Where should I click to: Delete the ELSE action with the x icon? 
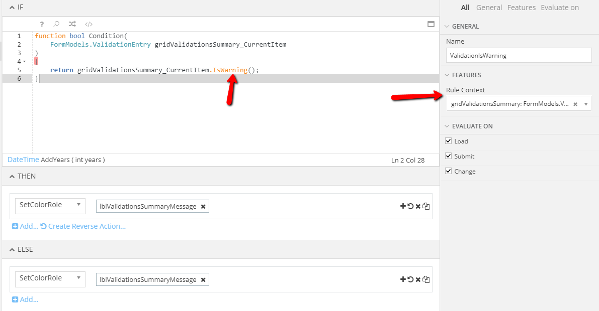[418, 279]
